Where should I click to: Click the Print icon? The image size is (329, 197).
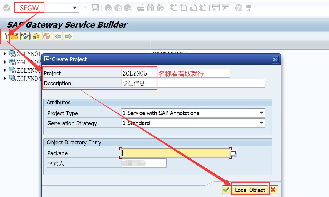(x=141, y=8)
